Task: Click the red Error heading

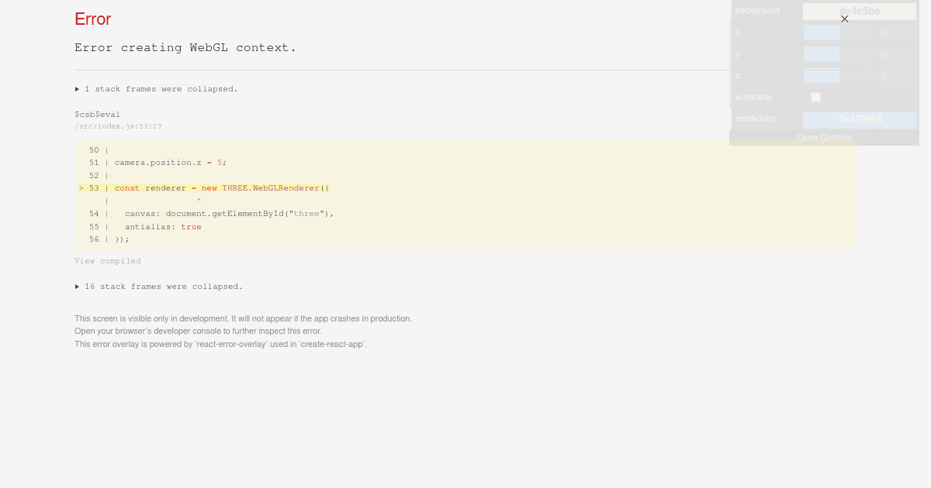Action: pyautogui.click(x=93, y=19)
